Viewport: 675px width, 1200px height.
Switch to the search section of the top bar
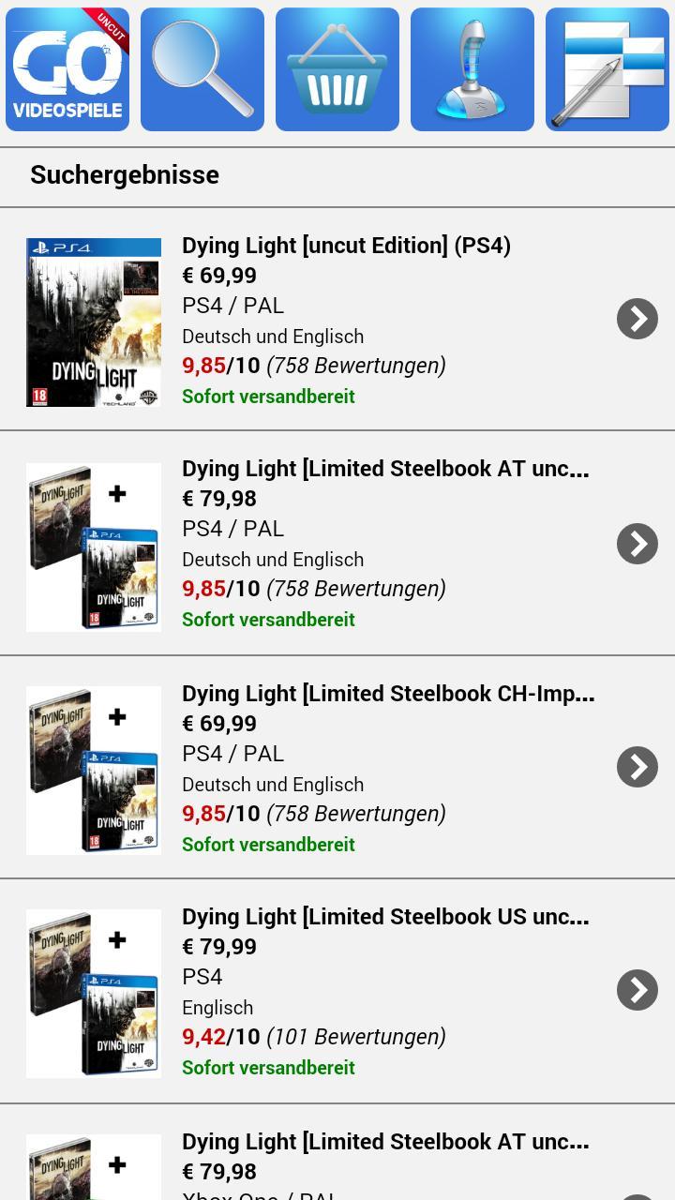click(x=202, y=68)
